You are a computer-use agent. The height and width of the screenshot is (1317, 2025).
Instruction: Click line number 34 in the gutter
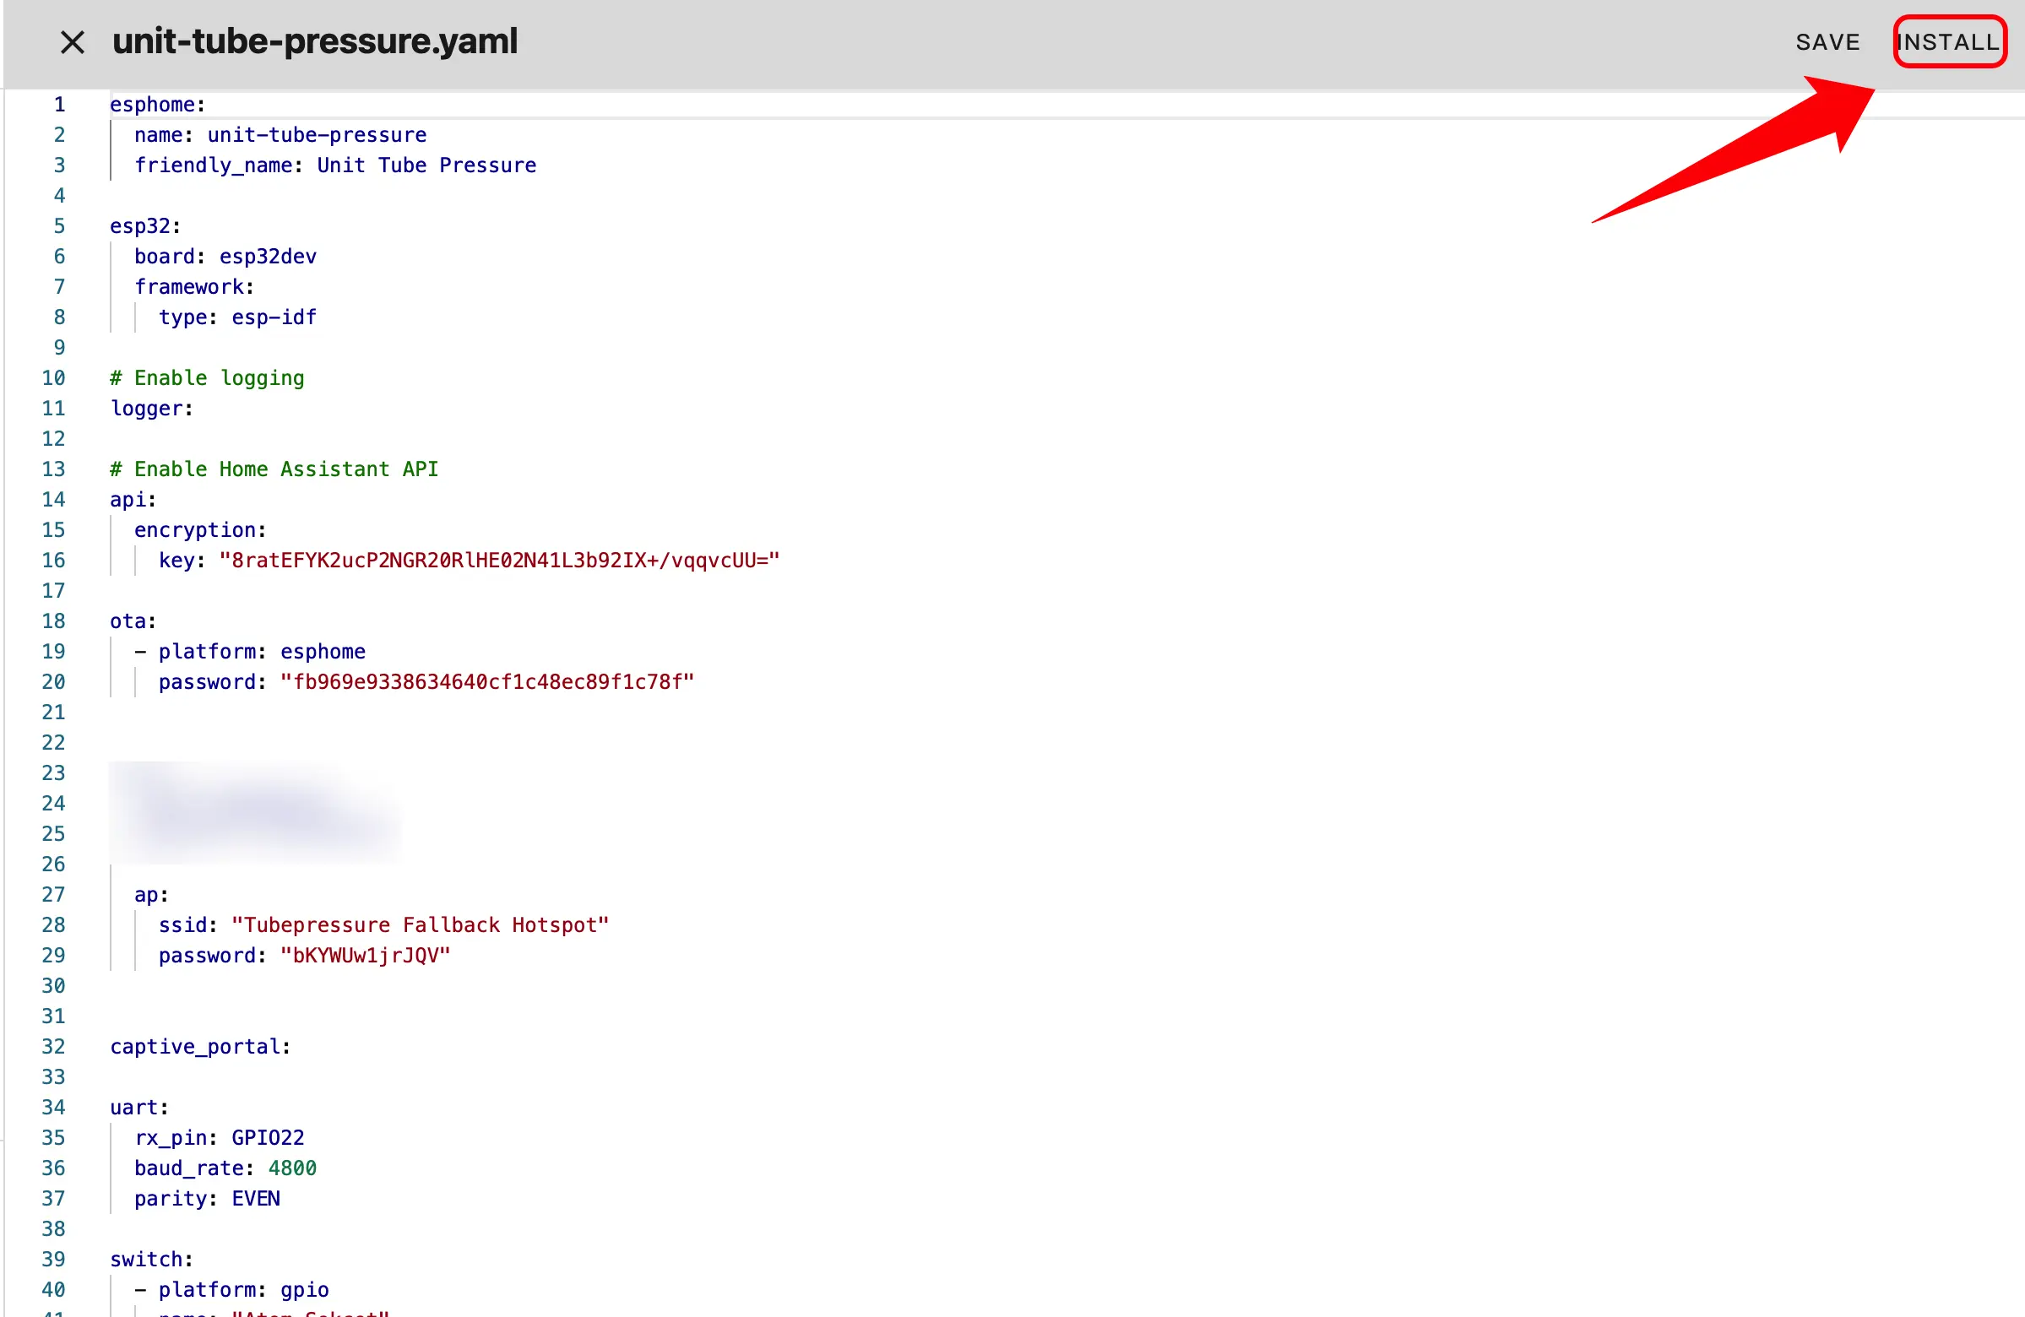(52, 1108)
